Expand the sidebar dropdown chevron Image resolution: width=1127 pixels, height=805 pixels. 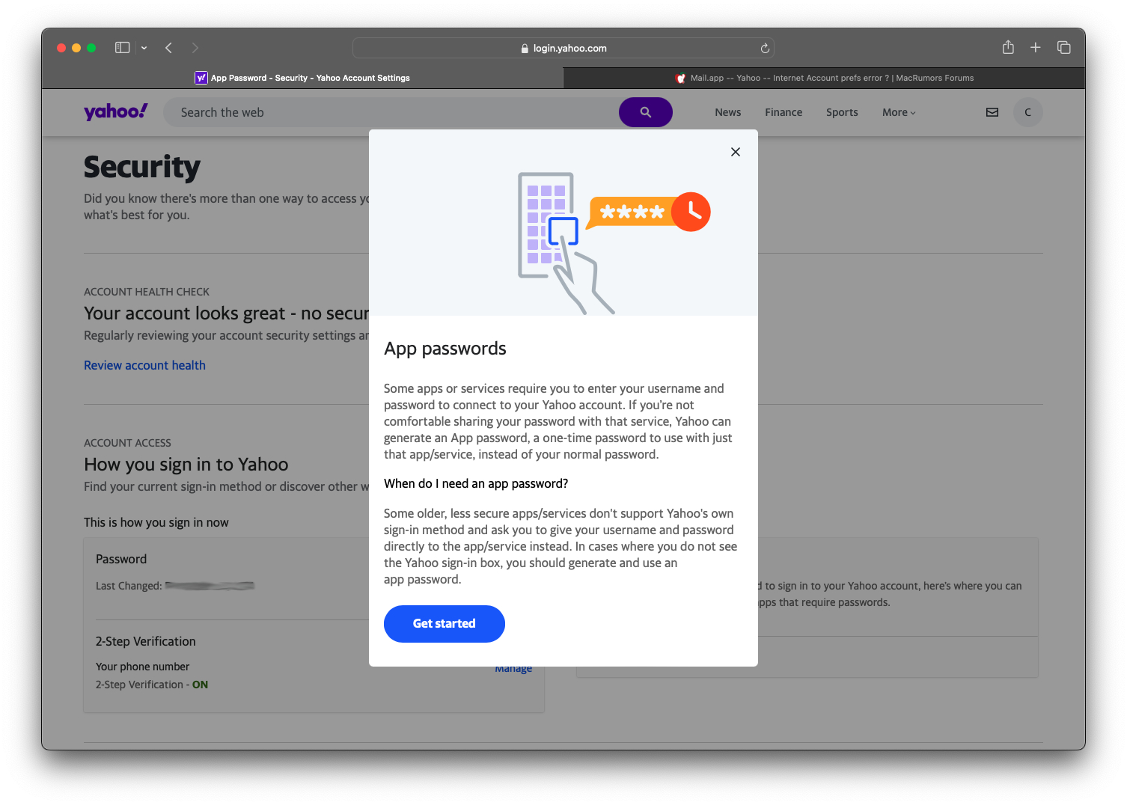pyautogui.click(x=144, y=48)
